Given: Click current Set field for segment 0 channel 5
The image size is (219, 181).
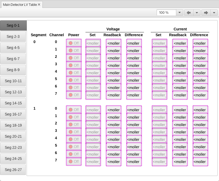Looking at the screenshot, I should pos(159,80).
